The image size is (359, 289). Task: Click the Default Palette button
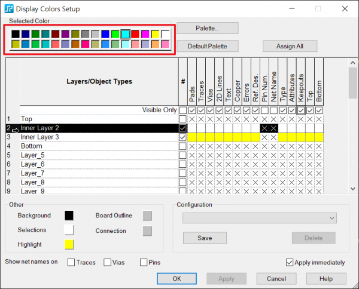click(x=208, y=46)
